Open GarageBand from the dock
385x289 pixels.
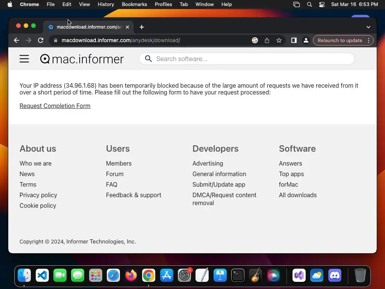click(255, 275)
